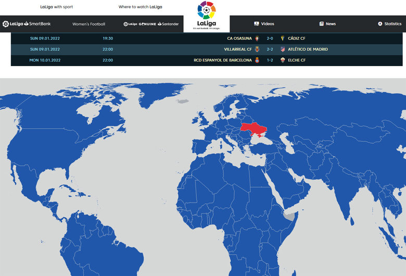
Task: Click the Villarreal CF team crest
Action: tap(257, 49)
